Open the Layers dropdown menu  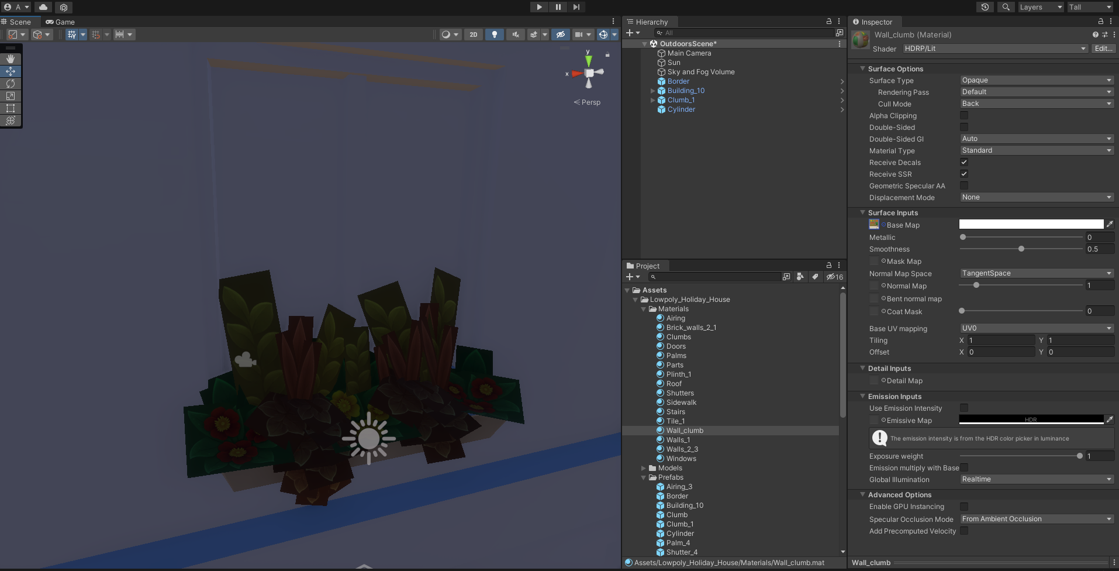coord(1040,7)
